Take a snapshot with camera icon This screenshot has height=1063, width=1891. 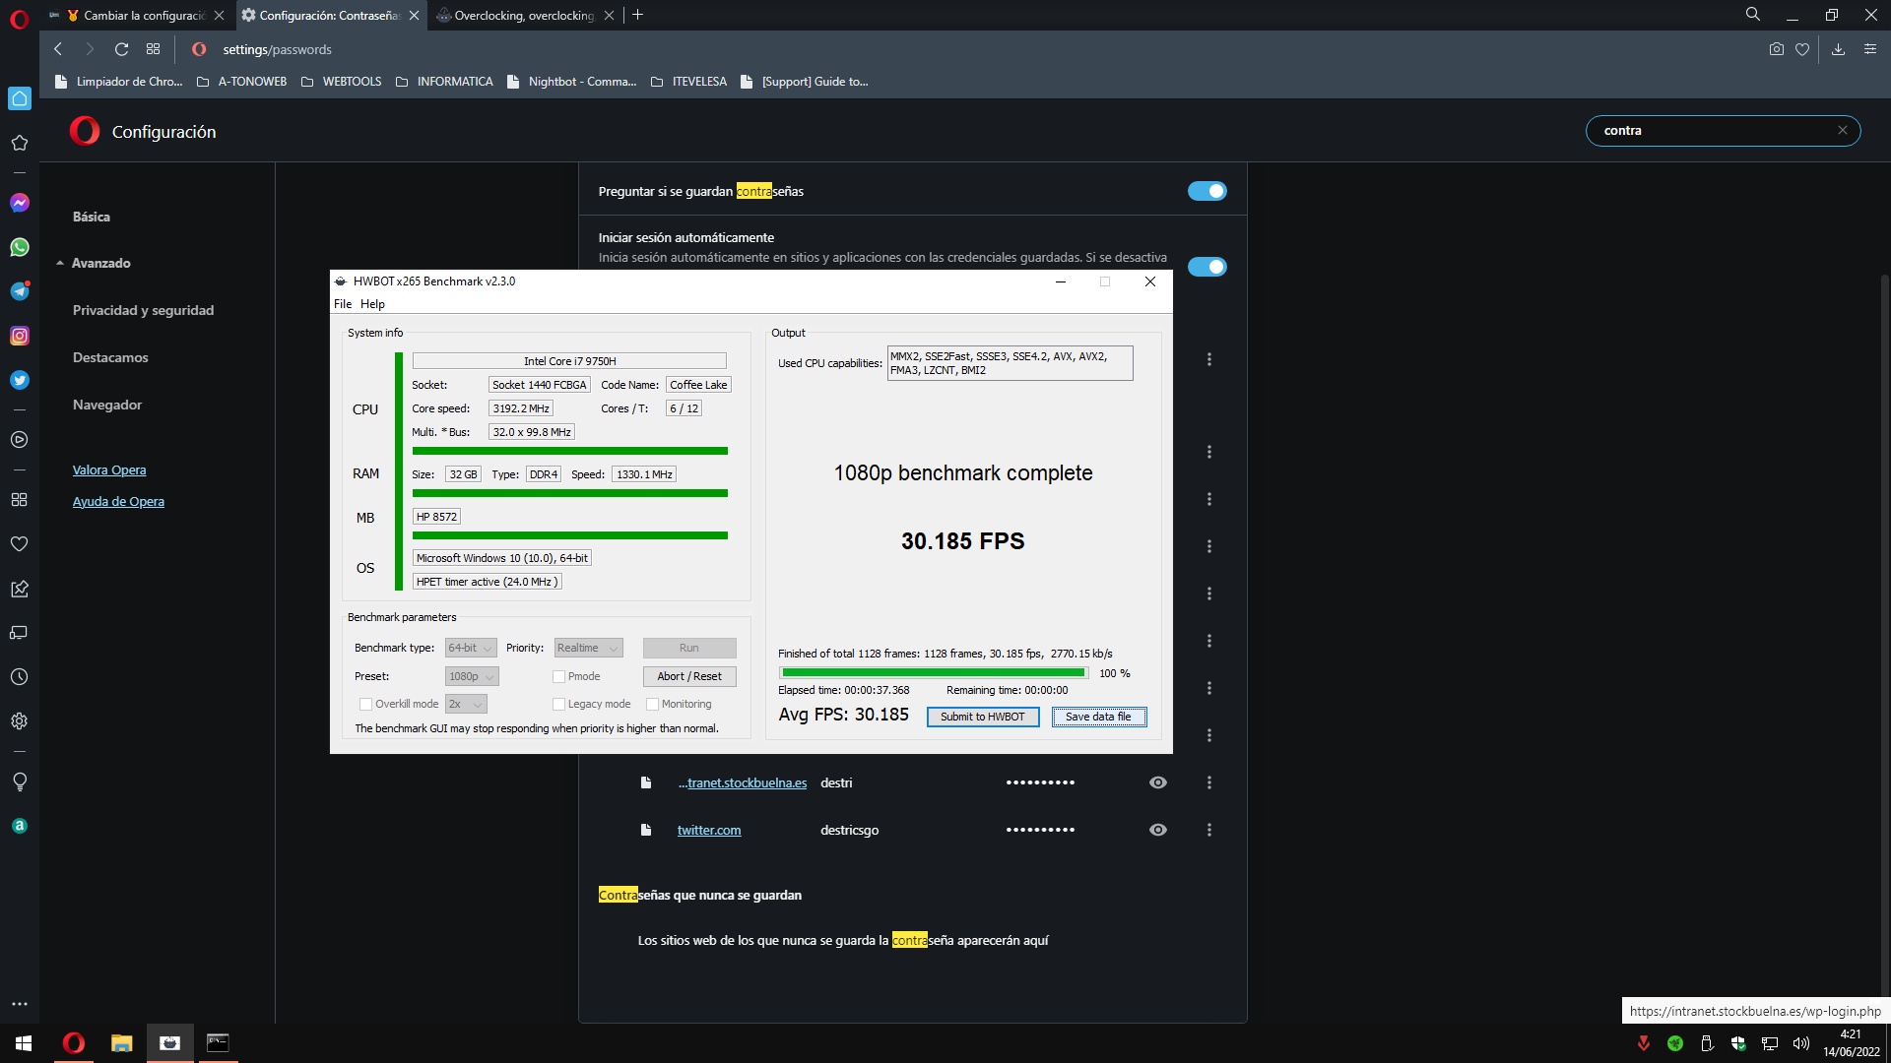(x=1776, y=49)
